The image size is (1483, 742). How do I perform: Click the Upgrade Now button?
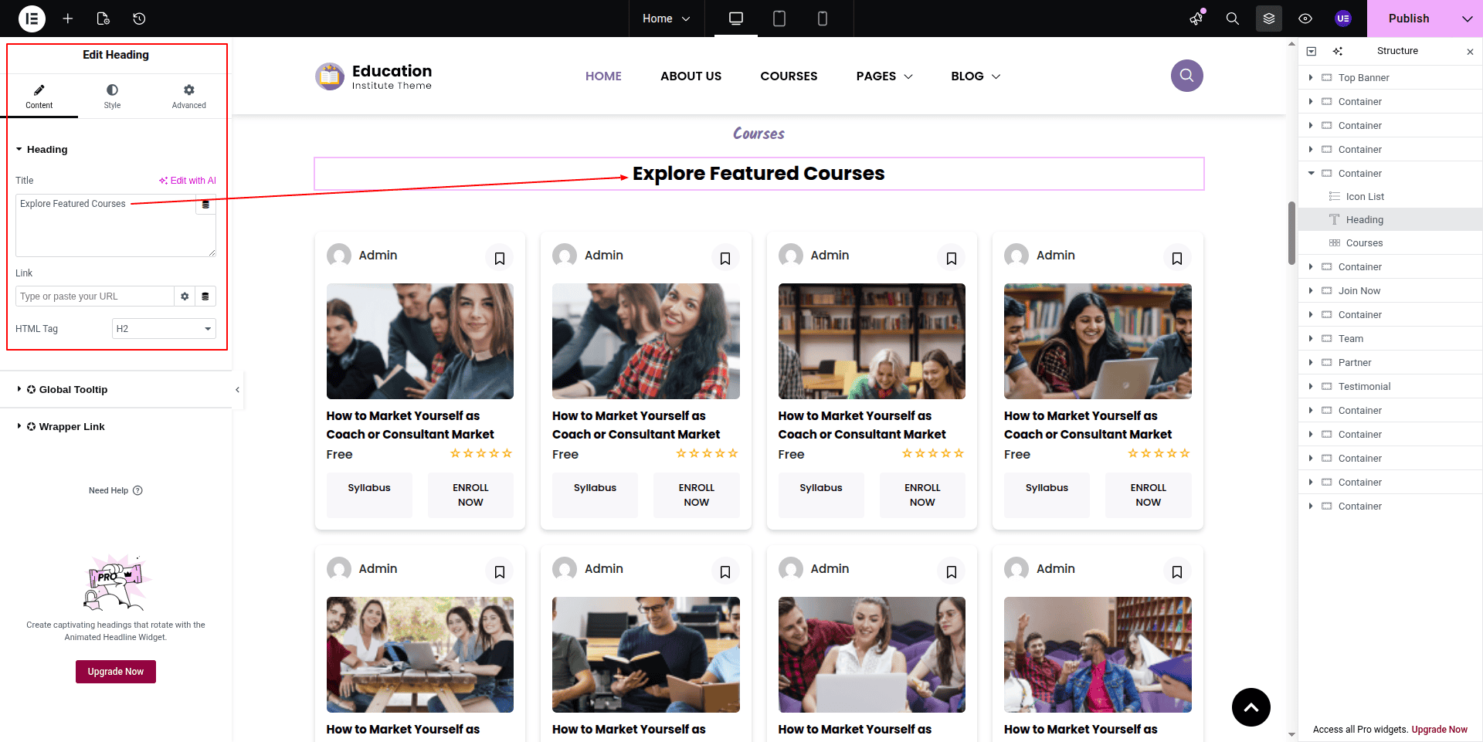(x=116, y=672)
